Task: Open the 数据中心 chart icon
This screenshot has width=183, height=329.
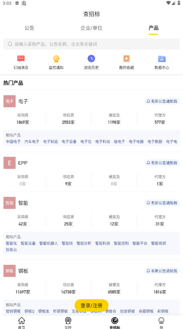Action: pyautogui.click(x=162, y=59)
